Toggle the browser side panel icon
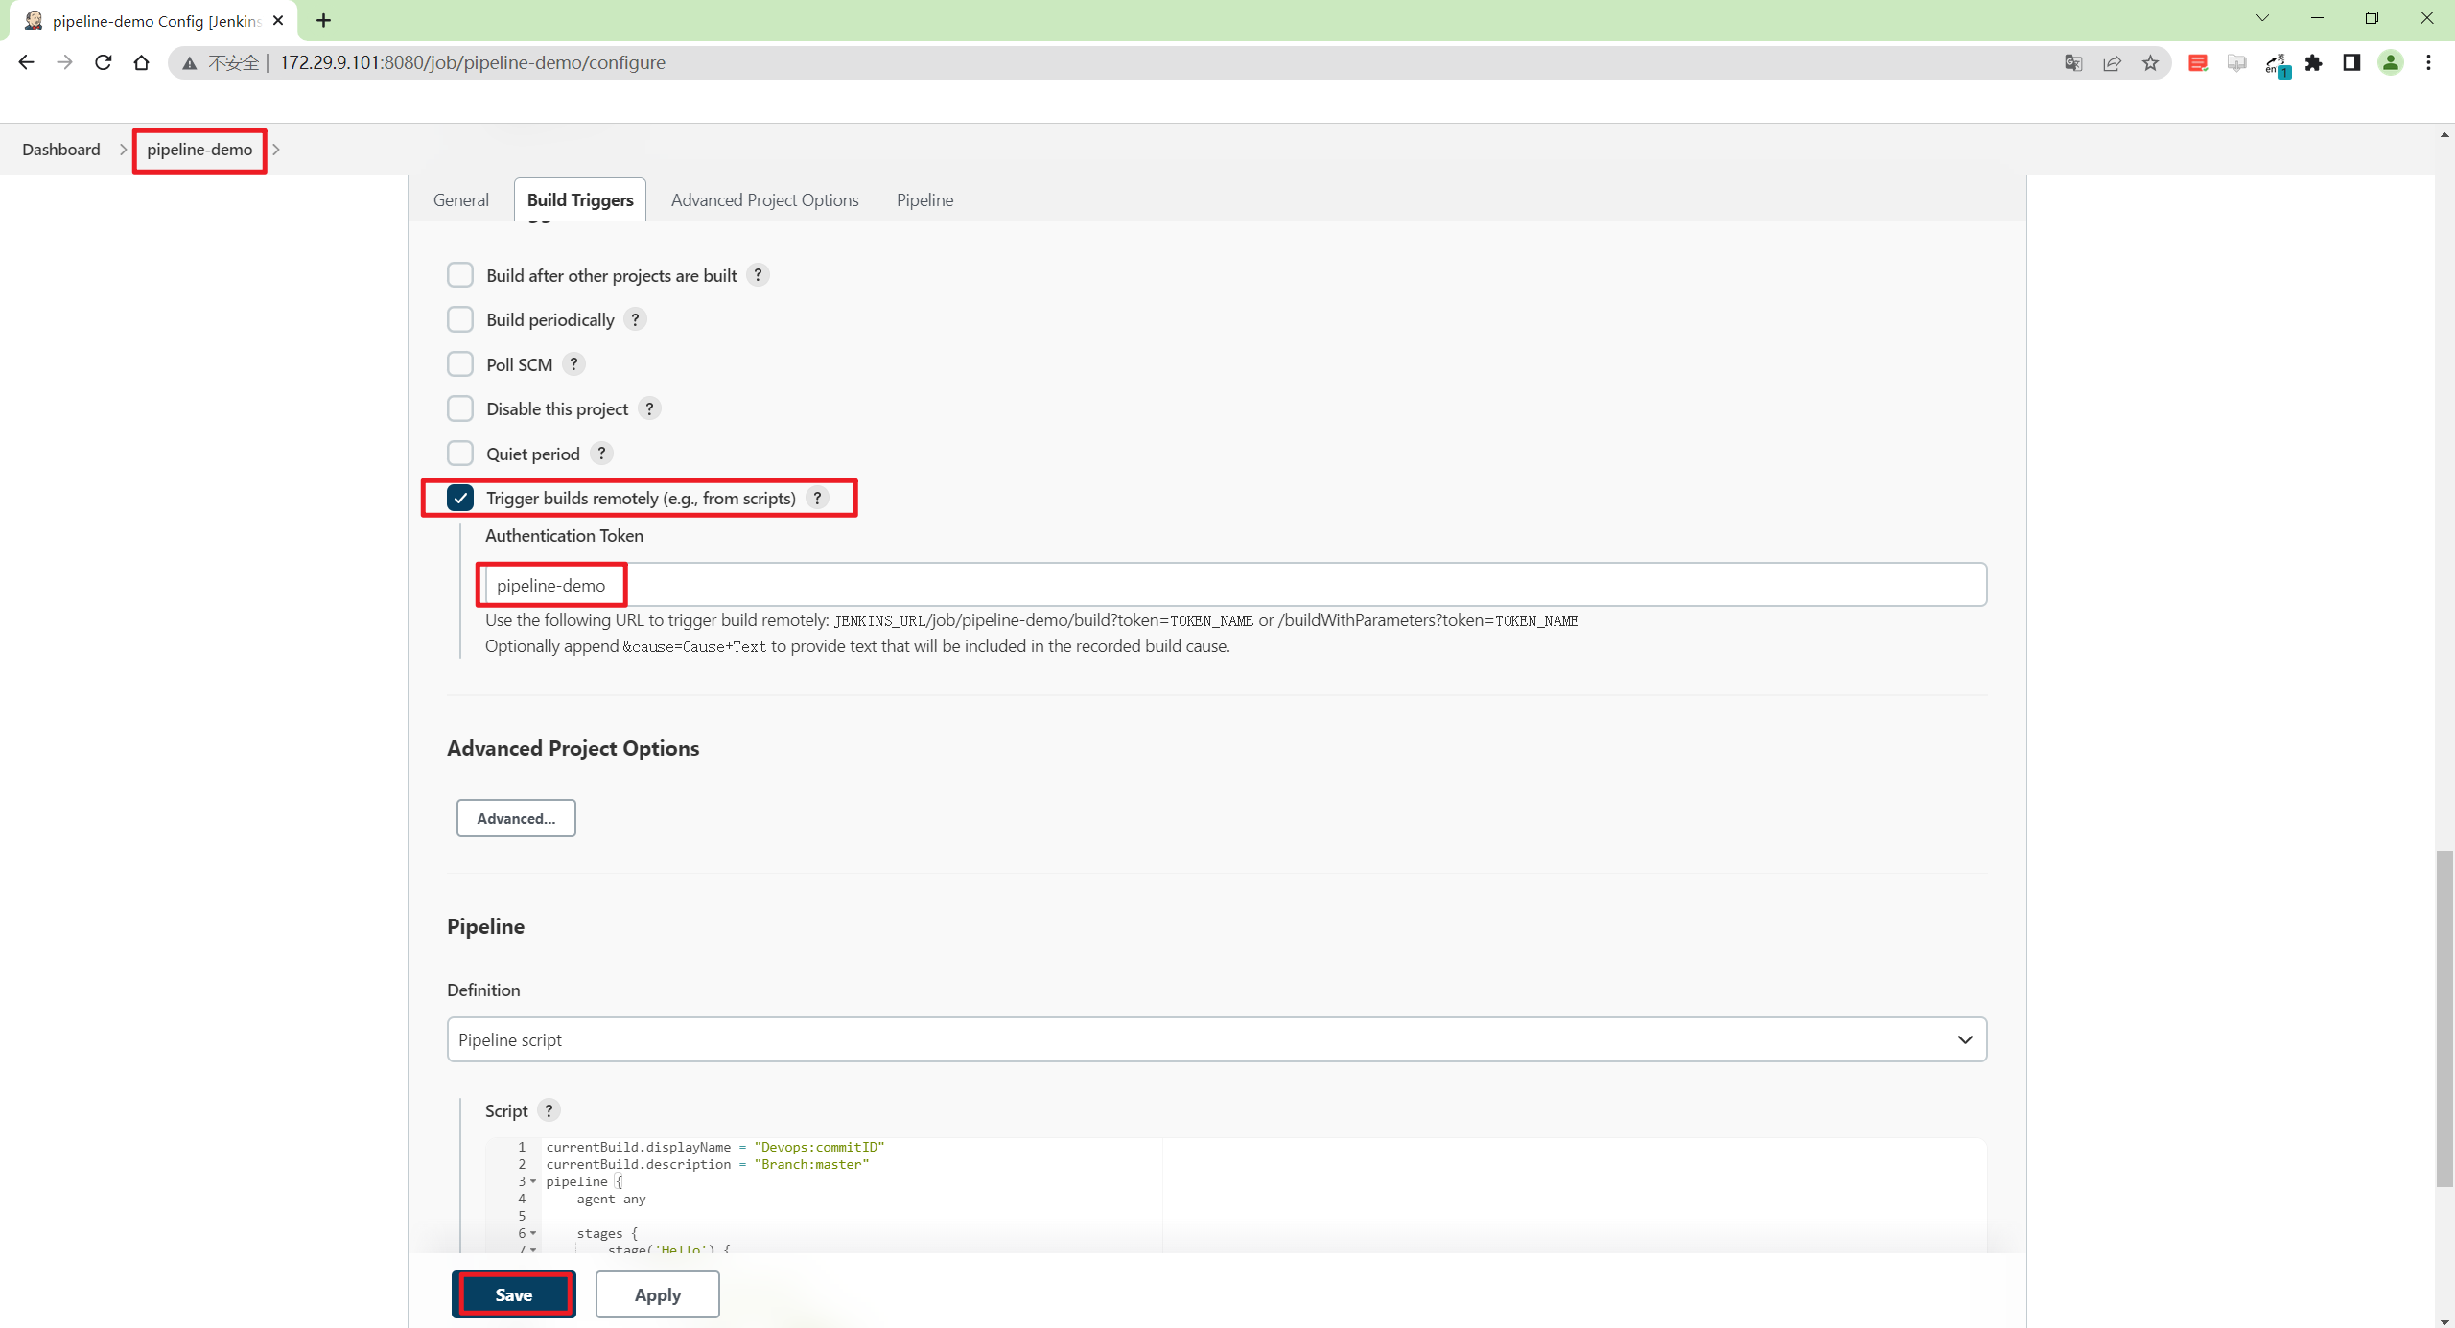This screenshot has width=2455, height=1328. click(x=2351, y=63)
